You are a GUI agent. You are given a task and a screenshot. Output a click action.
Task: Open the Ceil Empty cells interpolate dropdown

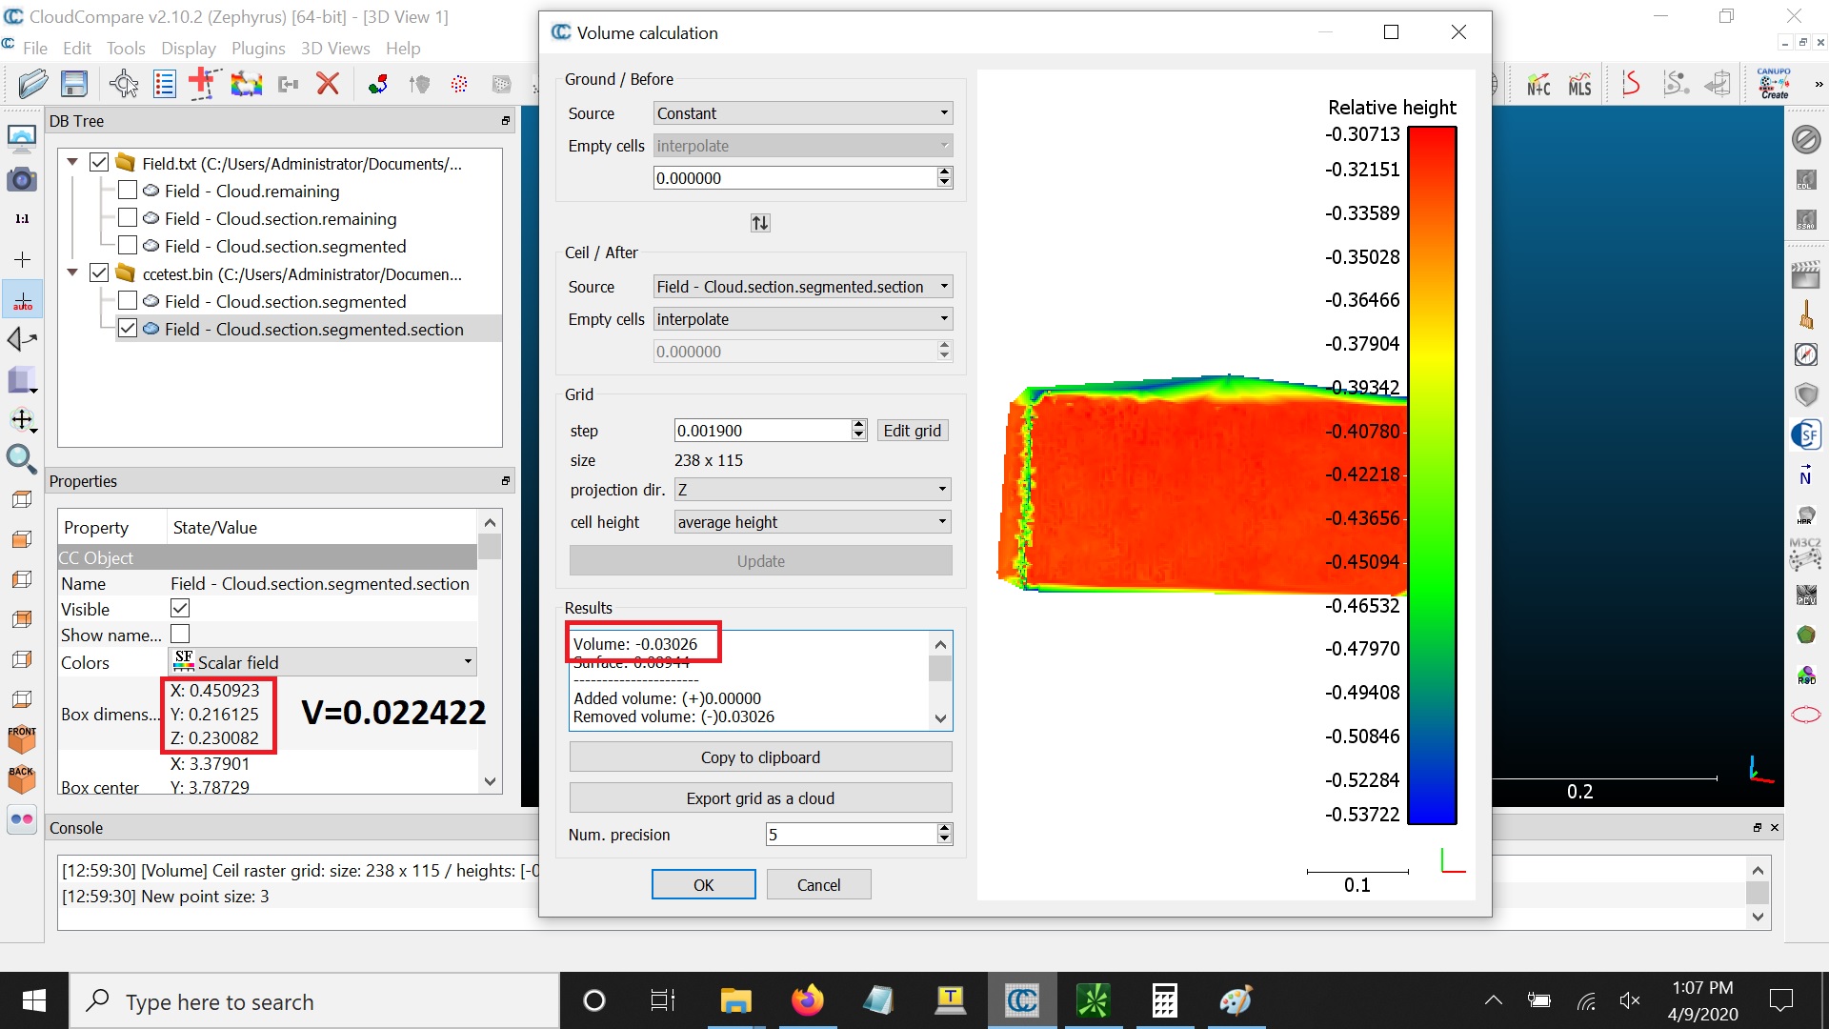tap(803, 319)
